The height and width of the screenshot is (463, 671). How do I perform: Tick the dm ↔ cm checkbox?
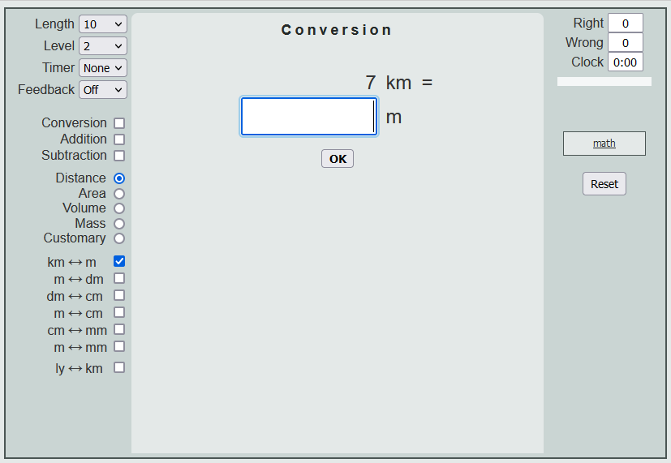tap(119, 295)
